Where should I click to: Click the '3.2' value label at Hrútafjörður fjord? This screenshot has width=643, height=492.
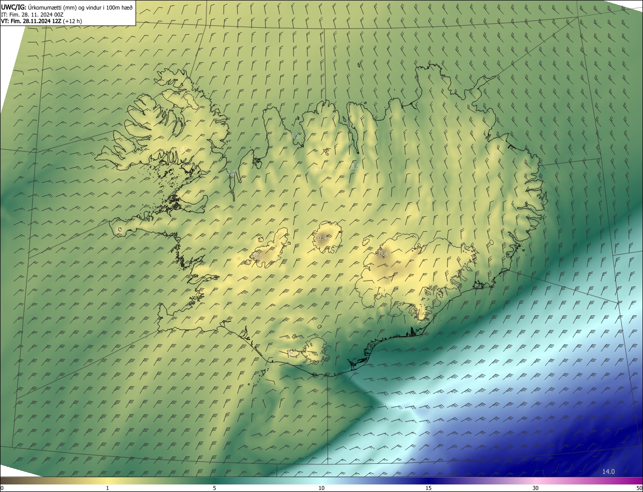coord(232,173)
